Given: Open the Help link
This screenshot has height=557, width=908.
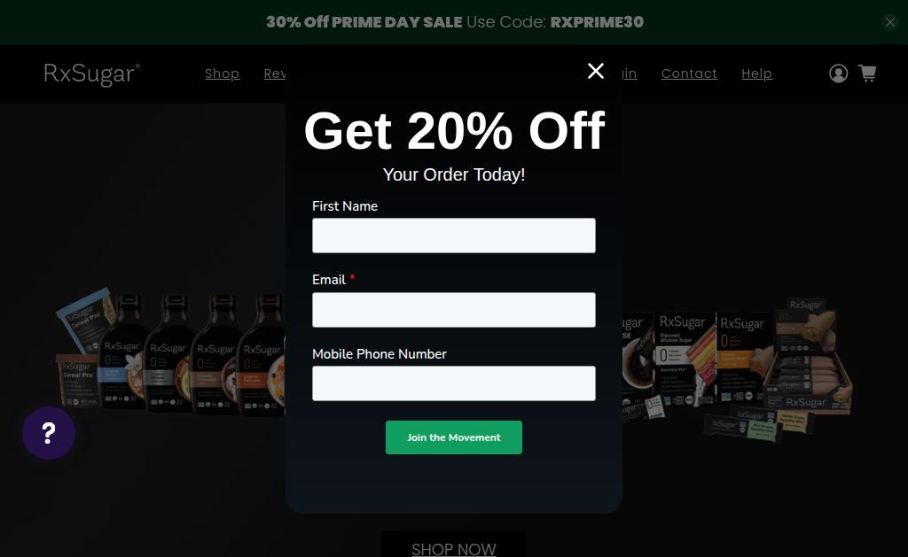Looking at the screenshot, I should click(x=757, y=73).
